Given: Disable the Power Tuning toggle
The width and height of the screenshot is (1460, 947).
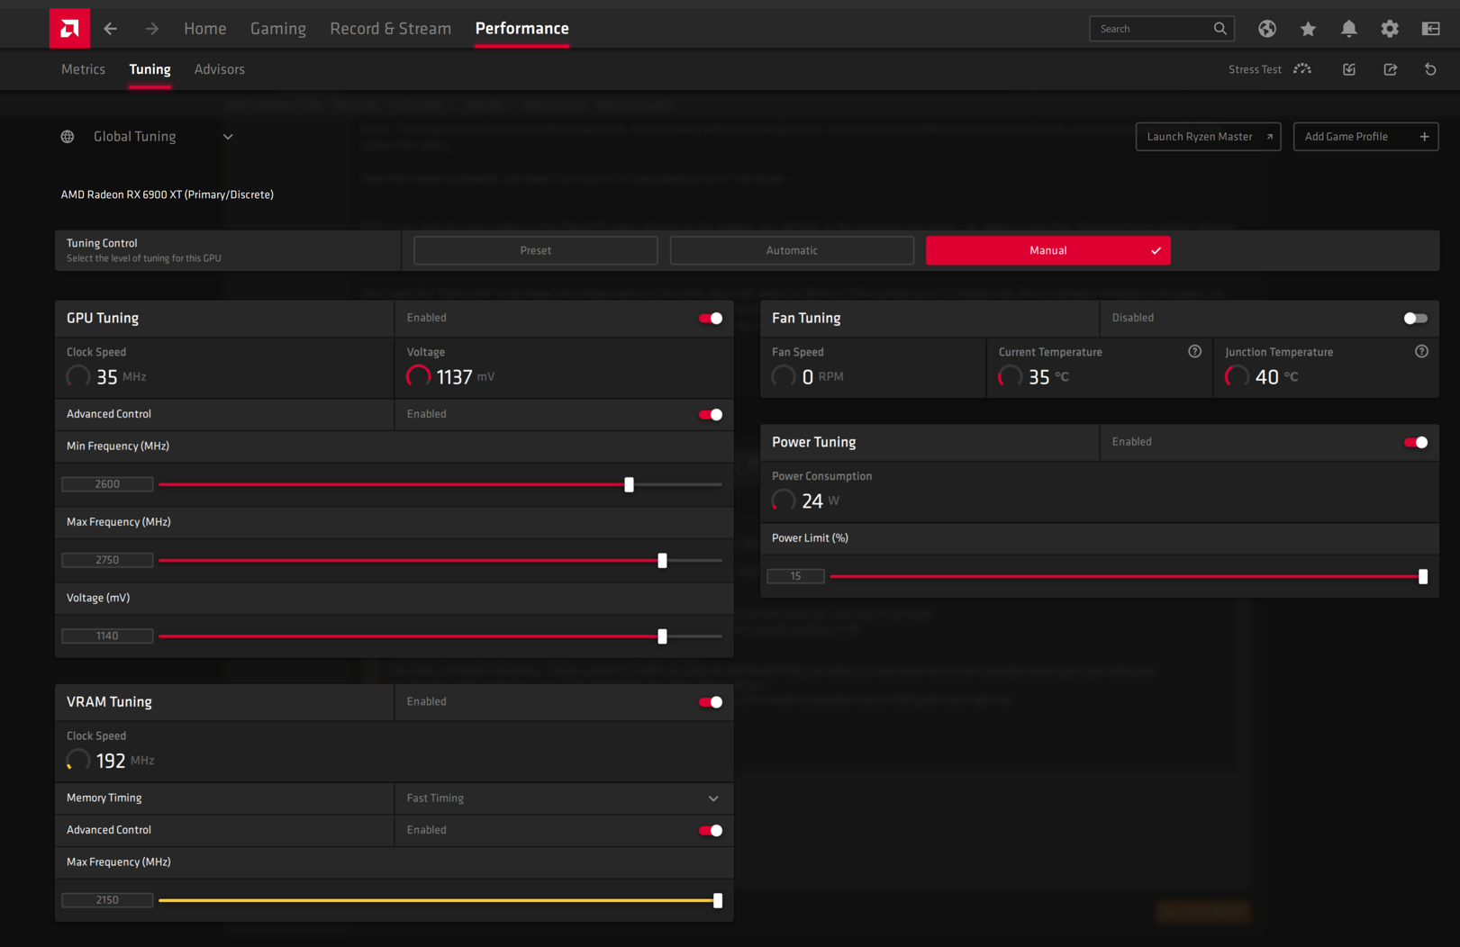Looking at the screenshot, I should point(1416,442).
